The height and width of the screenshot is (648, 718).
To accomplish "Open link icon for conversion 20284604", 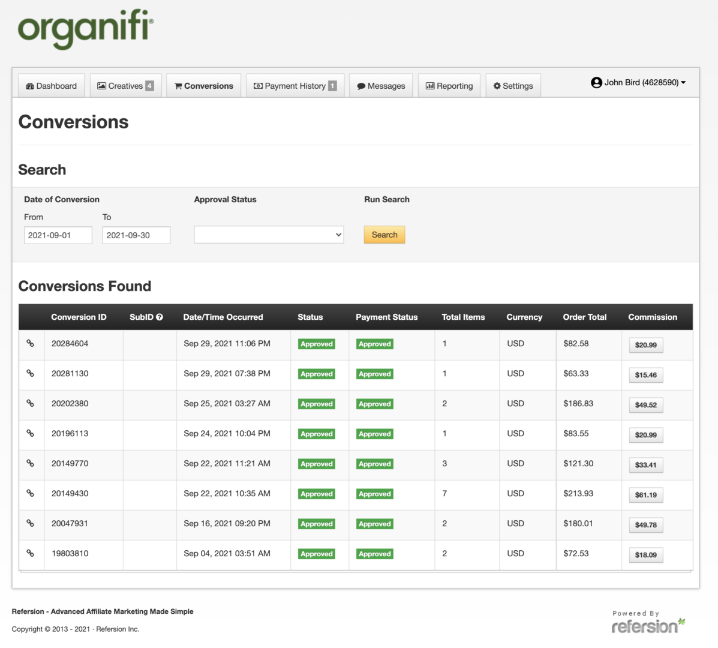I will (30, 343).
